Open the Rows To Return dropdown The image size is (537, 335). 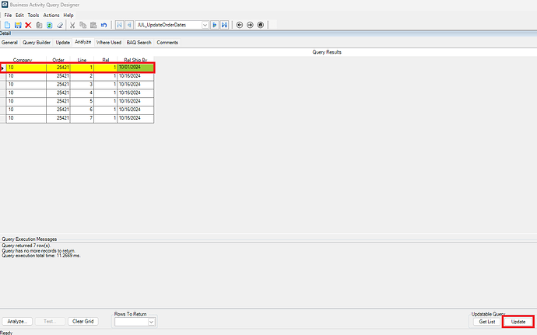pos(152,322)
